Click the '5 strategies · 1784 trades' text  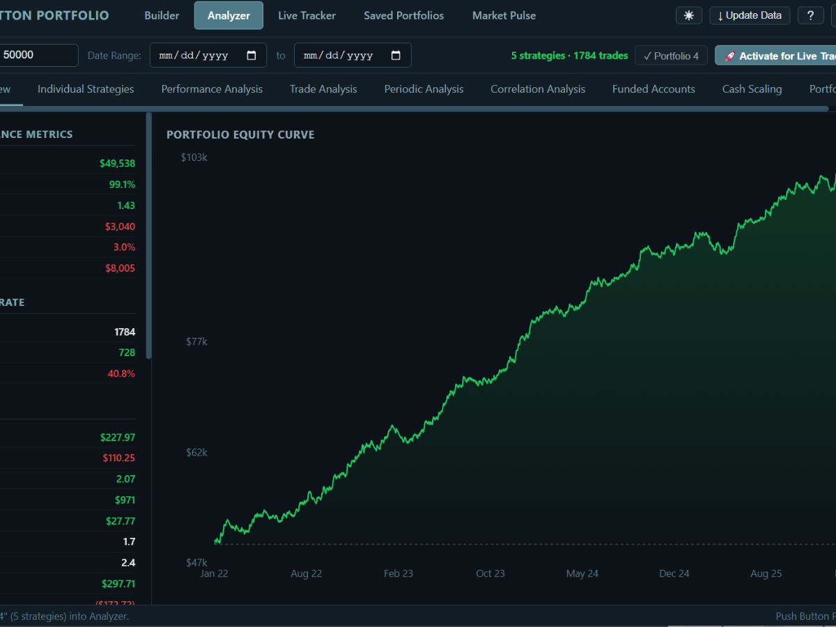point(569,56)
